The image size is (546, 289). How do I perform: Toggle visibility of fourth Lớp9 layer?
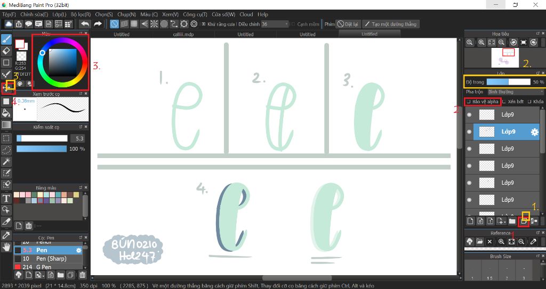469,166
